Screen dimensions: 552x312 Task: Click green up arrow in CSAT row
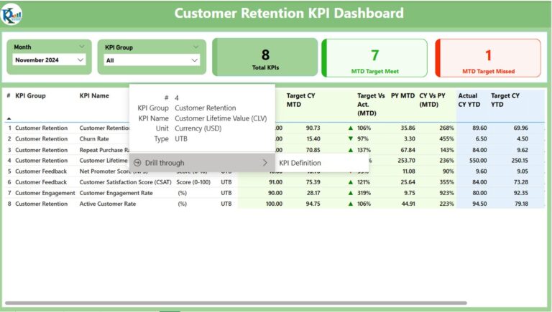350,182
